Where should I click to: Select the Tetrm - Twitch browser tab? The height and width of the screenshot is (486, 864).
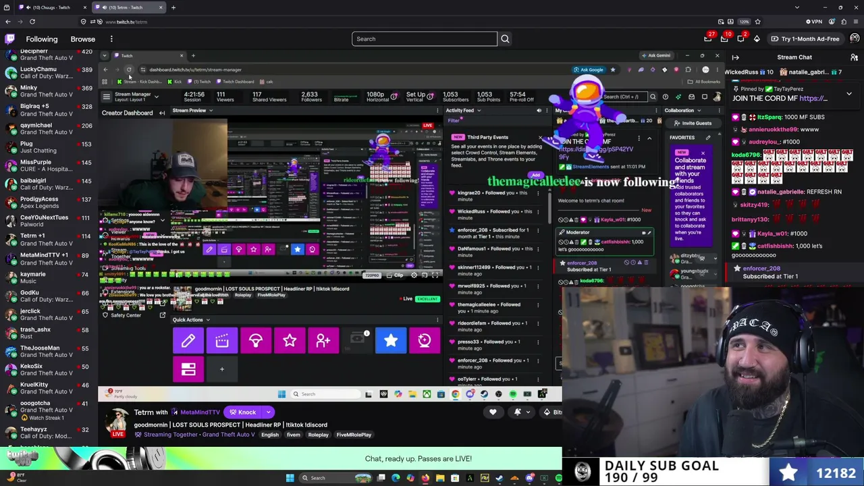(x=128, y=7)
